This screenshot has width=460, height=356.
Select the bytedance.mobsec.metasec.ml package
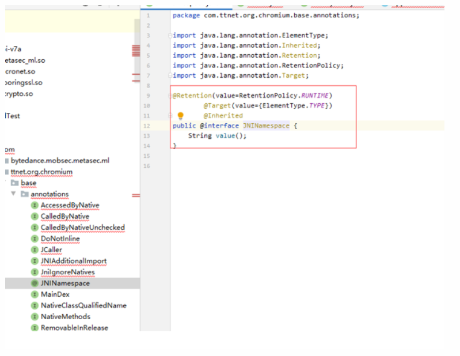60,161
